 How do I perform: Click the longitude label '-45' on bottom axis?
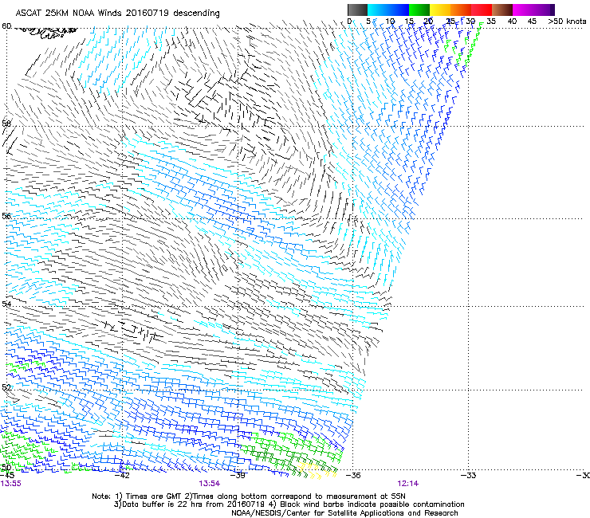tap(7, 475)
